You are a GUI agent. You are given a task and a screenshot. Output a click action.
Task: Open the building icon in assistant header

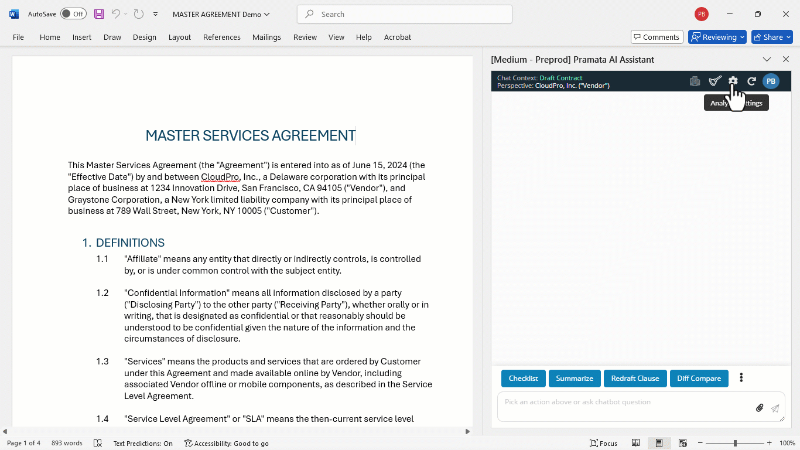click(695, 81)
